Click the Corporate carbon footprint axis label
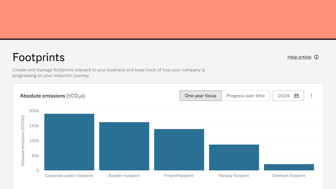The image size is (336, 189). [x=69, y=176]
